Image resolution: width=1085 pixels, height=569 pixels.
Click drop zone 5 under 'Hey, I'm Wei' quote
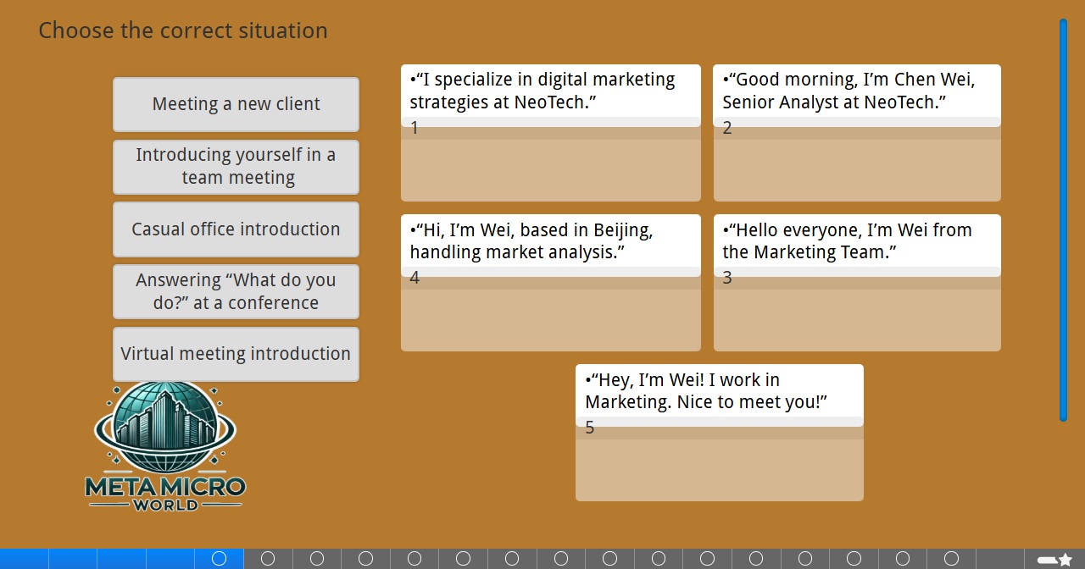coord(719,468)
